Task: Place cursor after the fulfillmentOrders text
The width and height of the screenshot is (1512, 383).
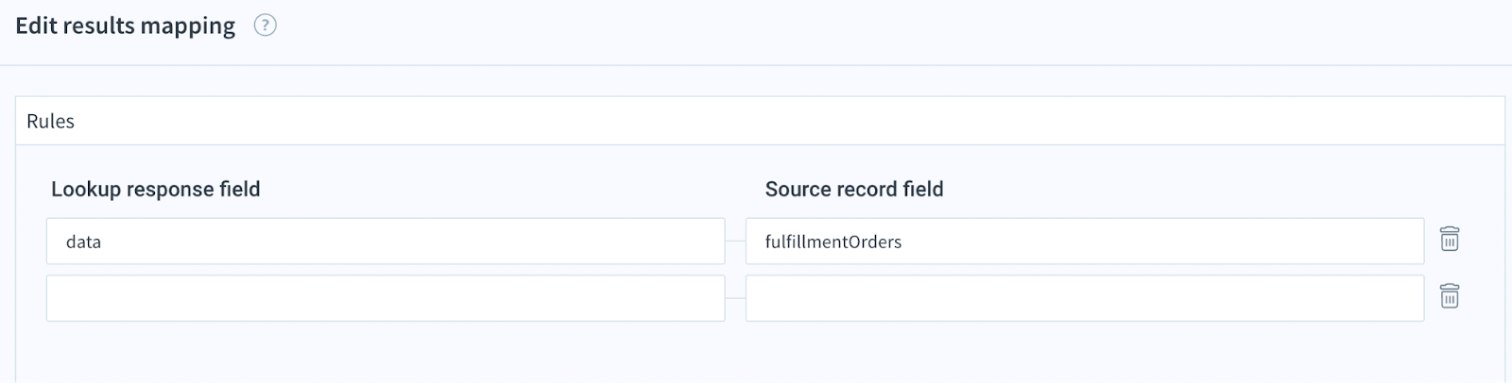Action: click(902, 241)
